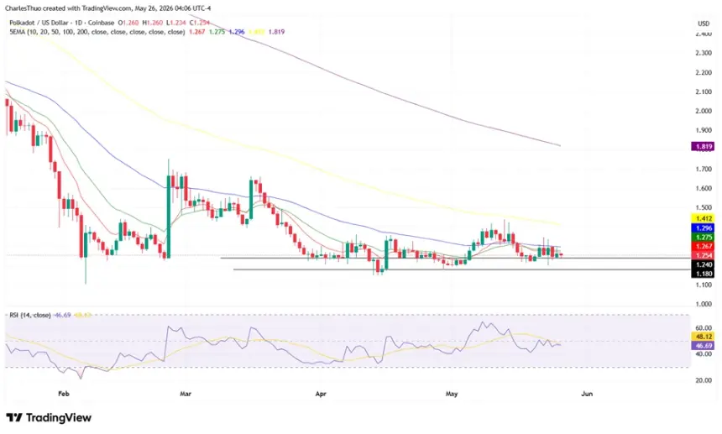Click the blue 1.296 value in SEMA legend

(237, 32)
